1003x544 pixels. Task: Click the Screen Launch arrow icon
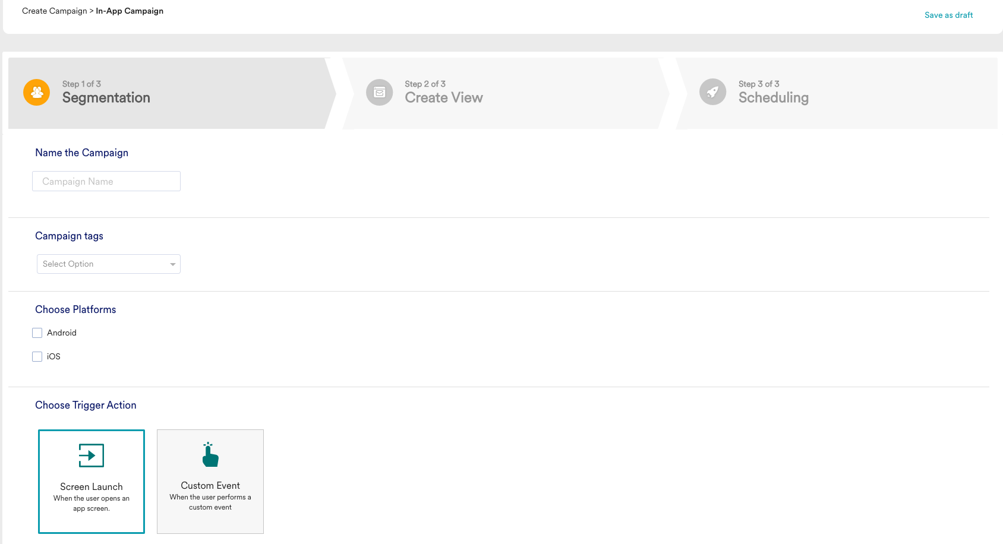pos(91,456)
